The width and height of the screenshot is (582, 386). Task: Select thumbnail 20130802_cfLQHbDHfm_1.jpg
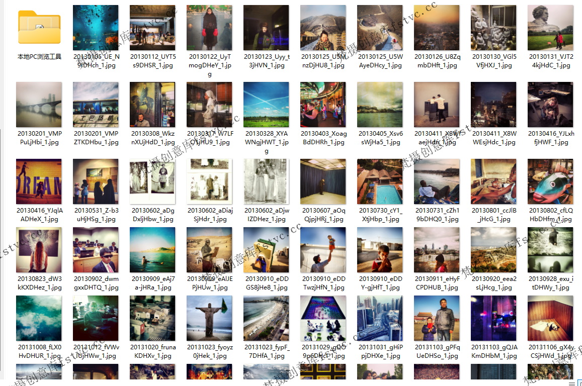pyautogui.click(x=550, y=181)
